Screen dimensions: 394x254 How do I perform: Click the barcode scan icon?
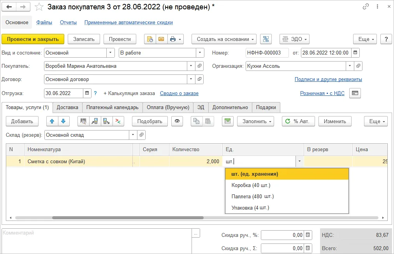[x=83, y=121]
